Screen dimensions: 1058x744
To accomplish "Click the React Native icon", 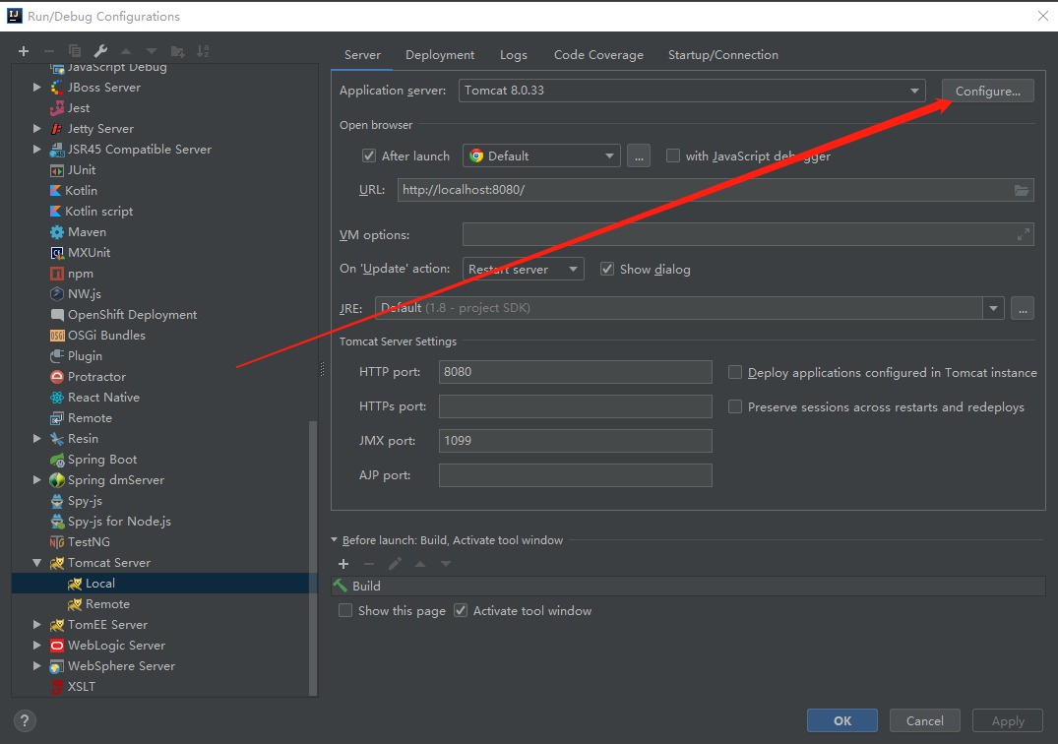I will click(x=57, y=398).
